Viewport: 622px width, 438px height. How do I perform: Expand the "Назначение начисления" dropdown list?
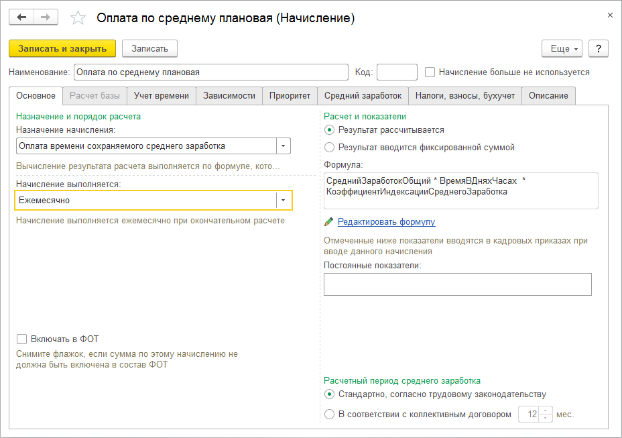(x=284, y=146)
